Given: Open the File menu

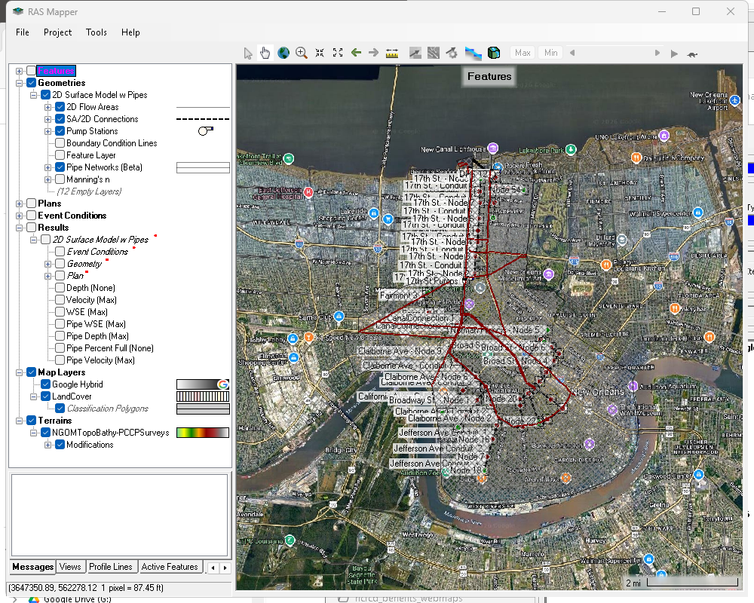Looking at the screenshot, I should (23, 32).
